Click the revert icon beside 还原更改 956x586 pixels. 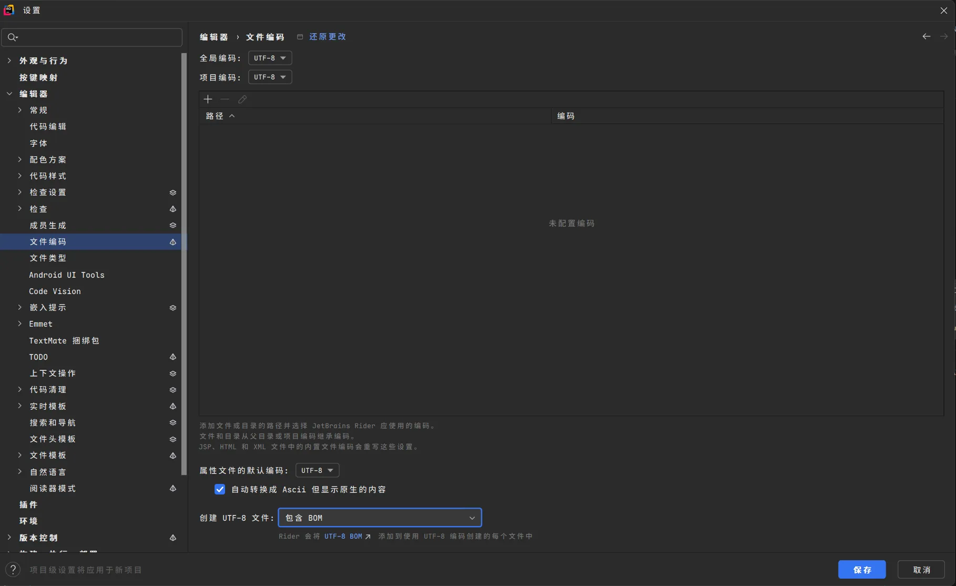300,37
